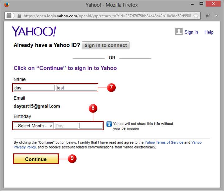The image size is (224, 191).
Task: Click the first name field containing day
Action: tap(34, 88)
